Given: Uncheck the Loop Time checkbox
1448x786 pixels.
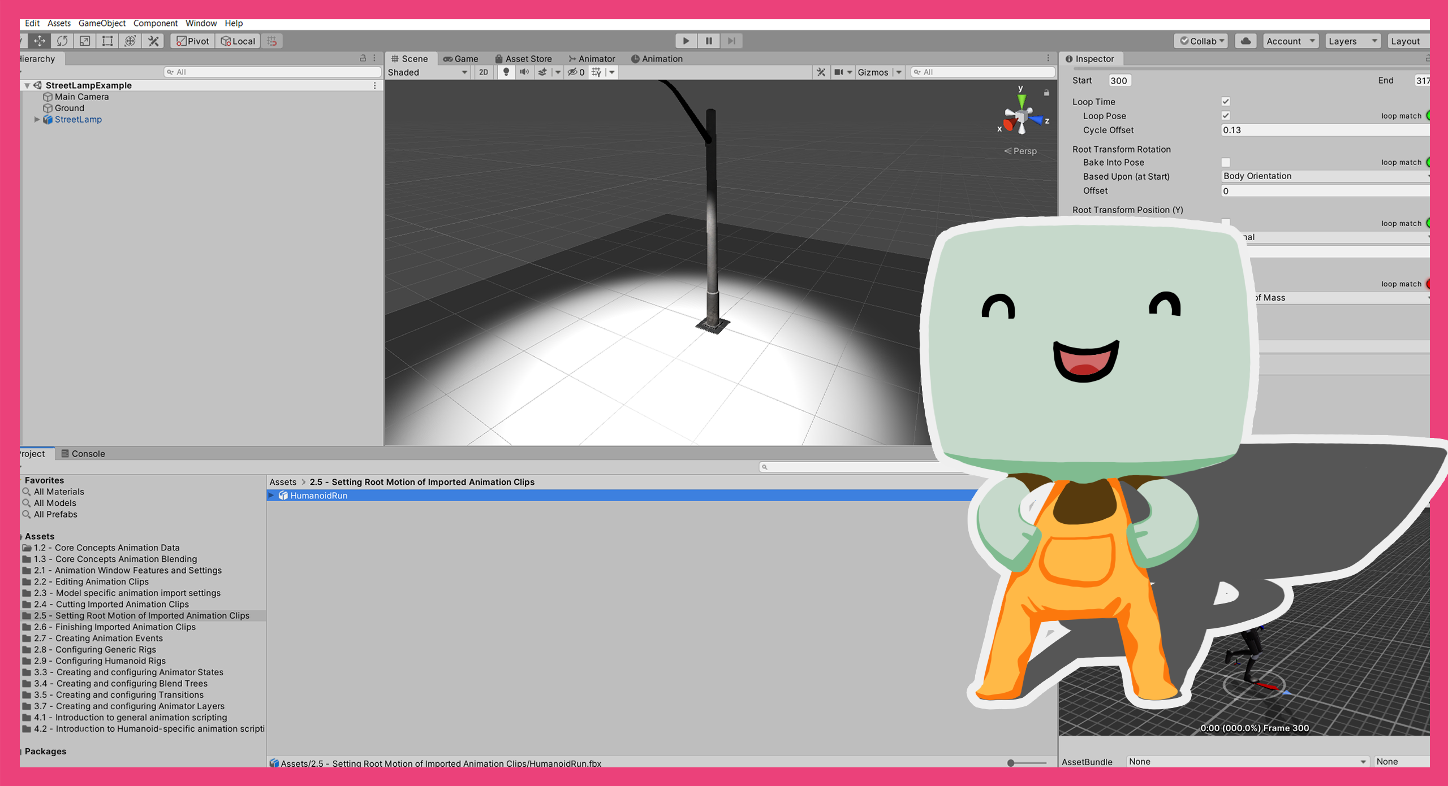Looking at the screenshot, I should click(x=1226, y=102).
